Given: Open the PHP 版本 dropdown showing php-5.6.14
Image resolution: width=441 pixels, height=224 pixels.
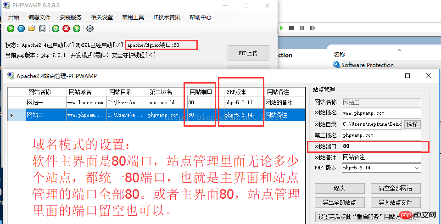Looking at the screenshot, I should 381,168.
